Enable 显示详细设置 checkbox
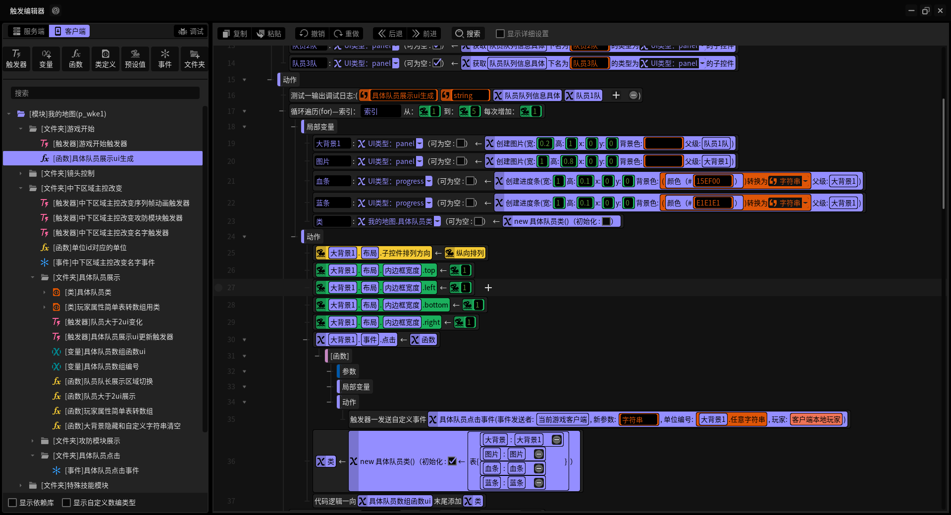 coord(500,34)
